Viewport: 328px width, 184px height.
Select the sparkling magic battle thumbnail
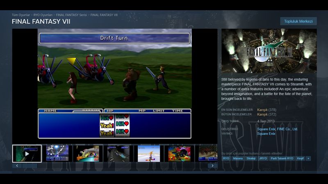tap(57, 154)
